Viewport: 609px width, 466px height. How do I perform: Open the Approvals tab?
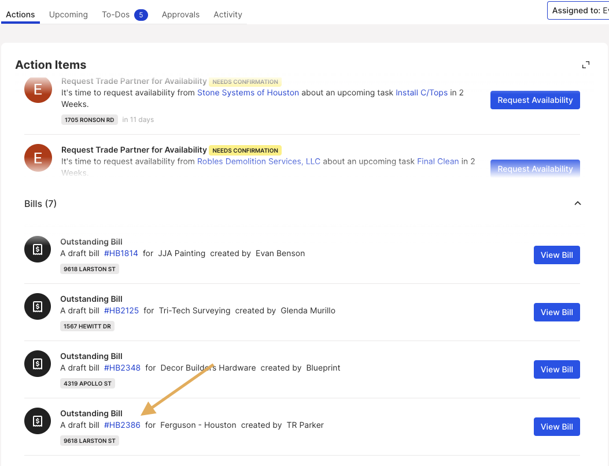[x=180, y=14]
